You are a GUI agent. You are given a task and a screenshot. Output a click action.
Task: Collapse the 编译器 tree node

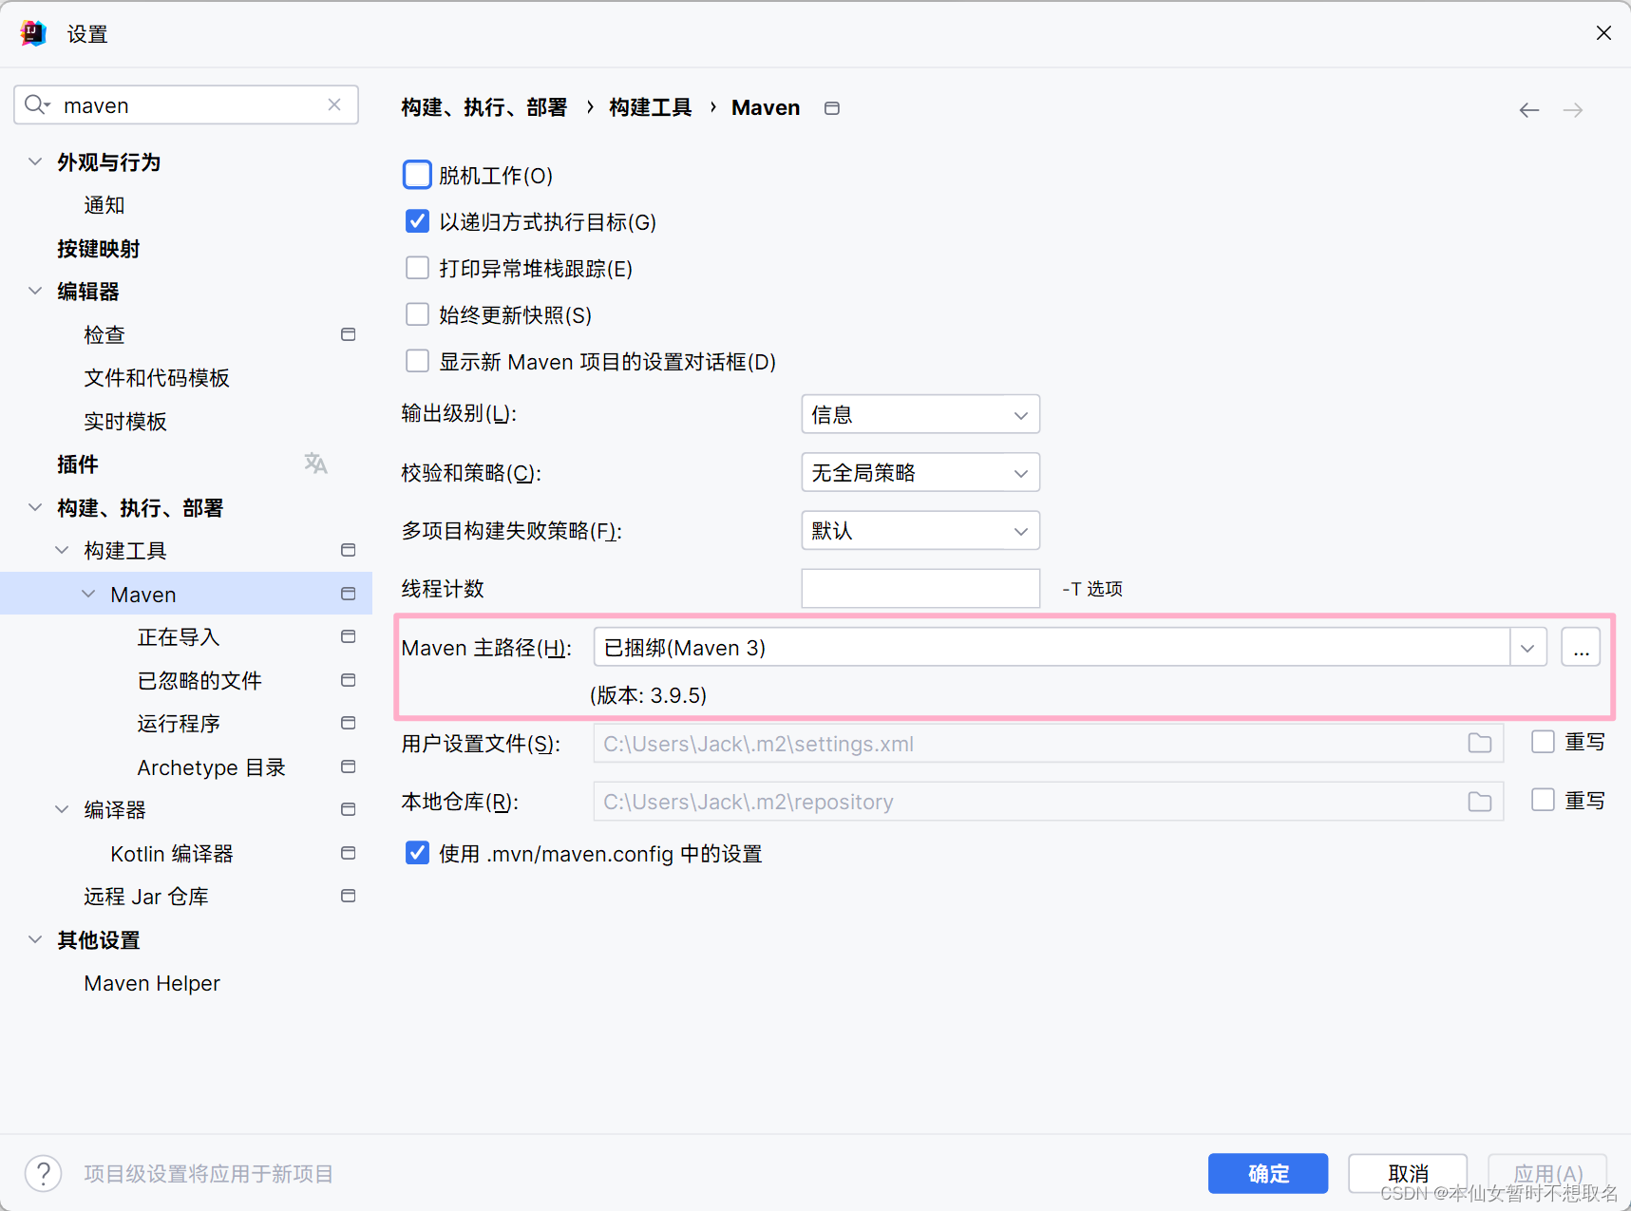pyautogui.click(x=62, y=809)
